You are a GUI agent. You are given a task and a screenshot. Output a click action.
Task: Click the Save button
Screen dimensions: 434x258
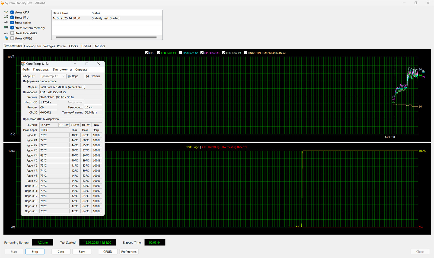click(82, 252)
